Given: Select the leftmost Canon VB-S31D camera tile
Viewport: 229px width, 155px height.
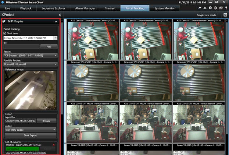Looking at the screenshot, I should [93, 149].
